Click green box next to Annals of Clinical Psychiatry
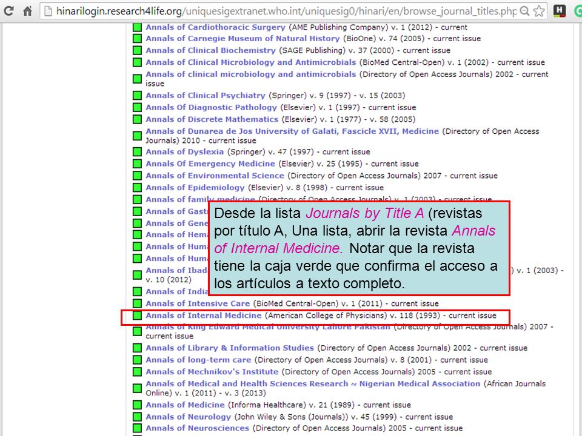The width and height of the screenshot is (582, 436). click(x=138, y=95)
